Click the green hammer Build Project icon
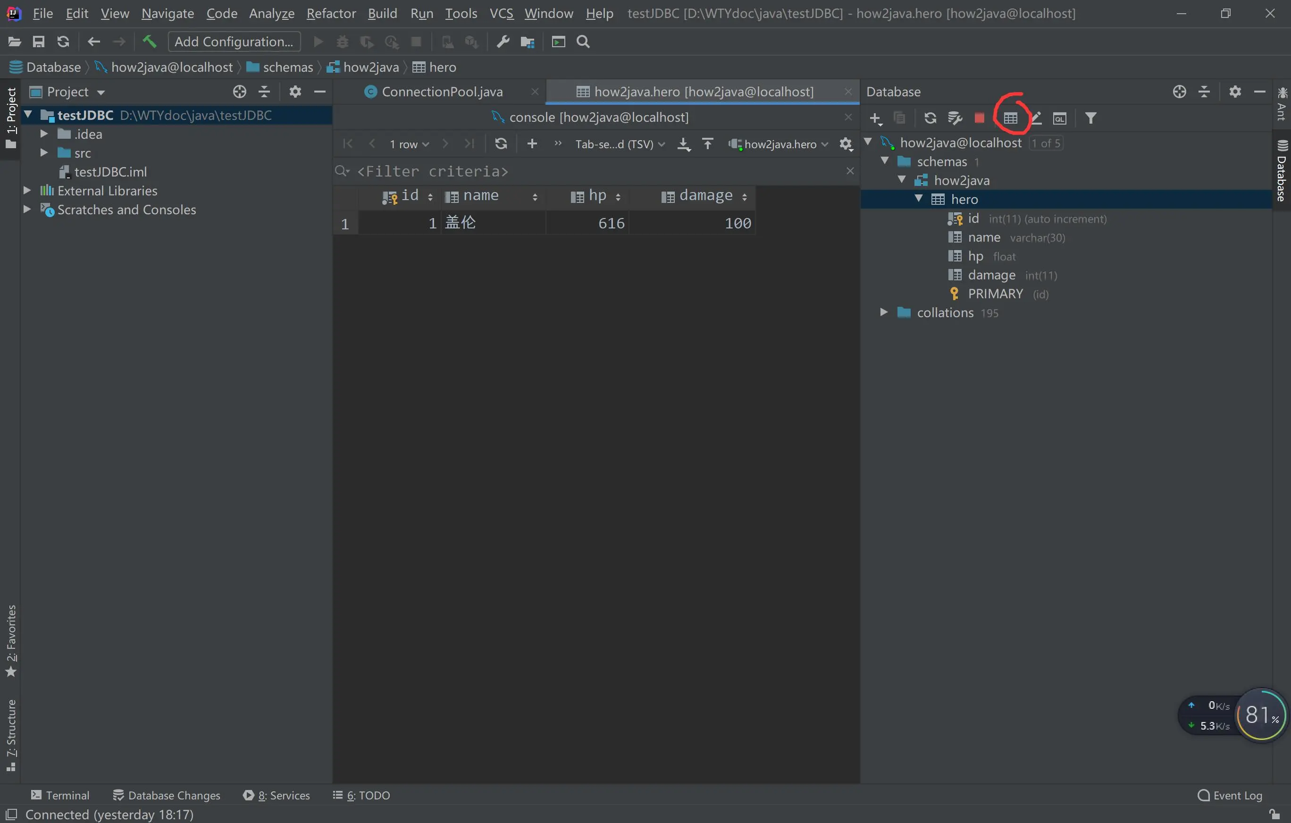Screen dimensions: 1291x823 point(149,41)
